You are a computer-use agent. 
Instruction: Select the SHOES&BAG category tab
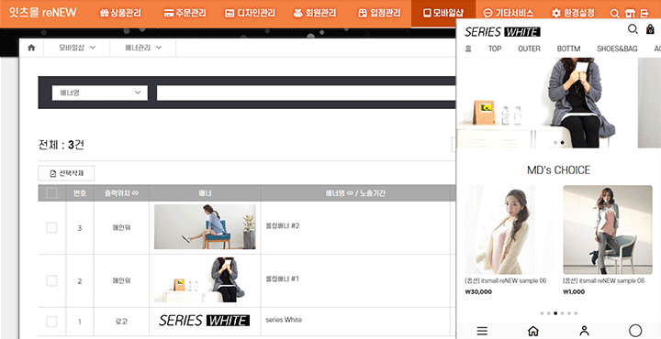617,49
